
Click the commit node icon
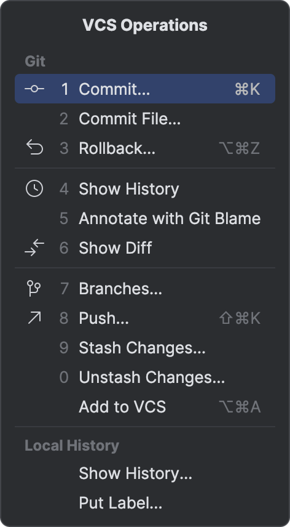pyautogui.click(x=34, y=89)
